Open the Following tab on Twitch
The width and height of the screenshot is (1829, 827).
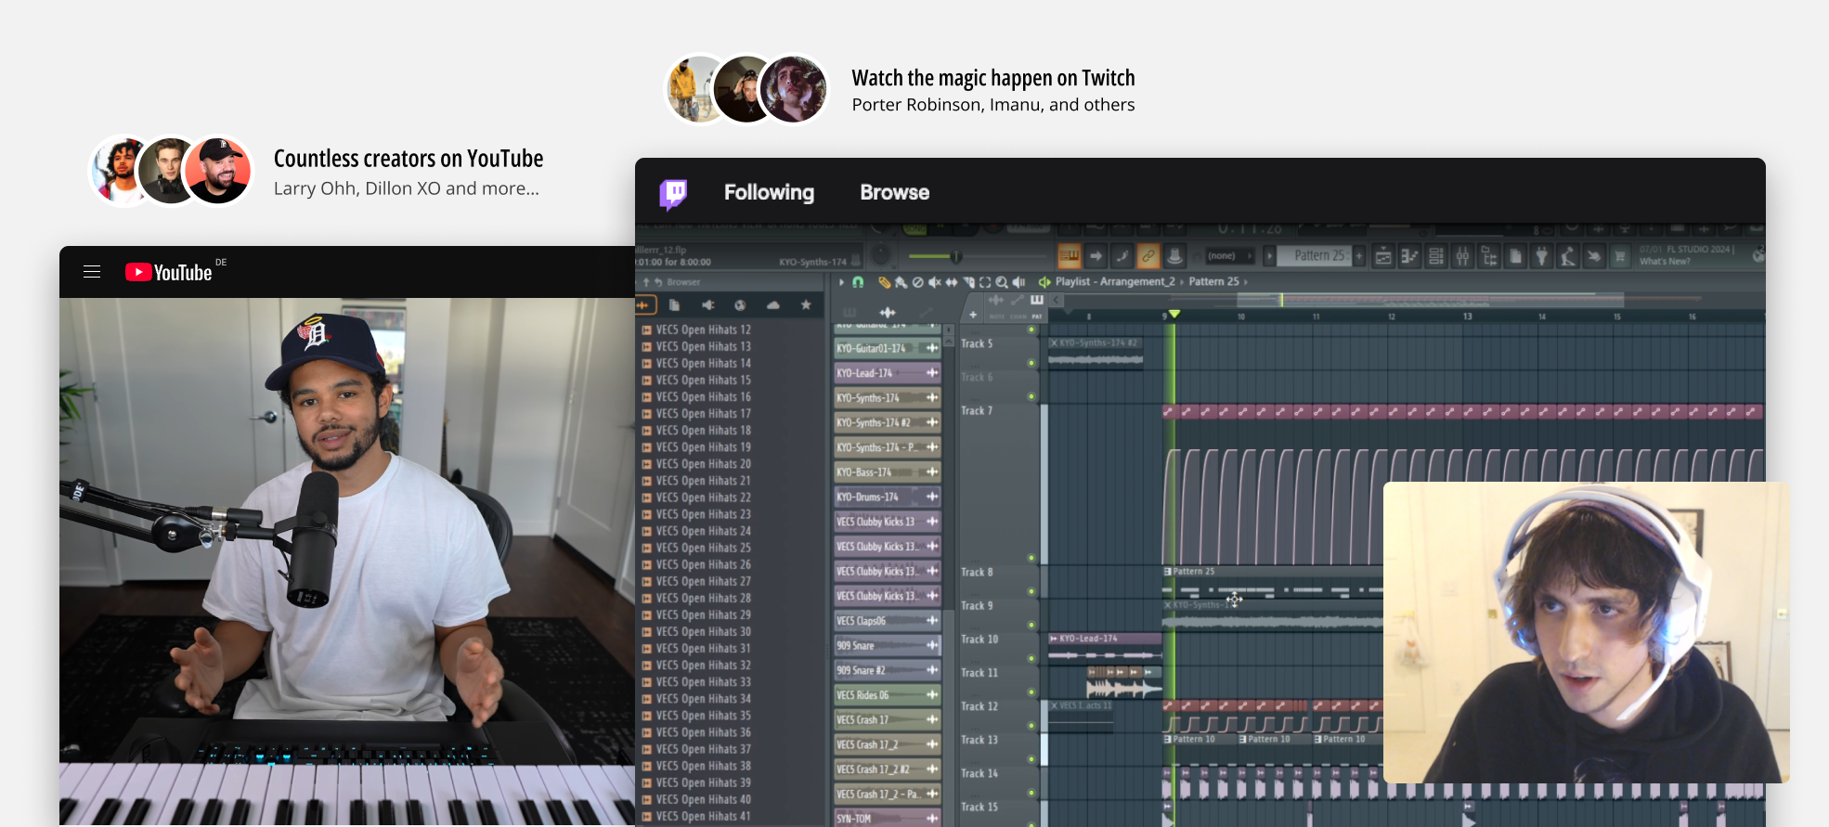(769, 192)
